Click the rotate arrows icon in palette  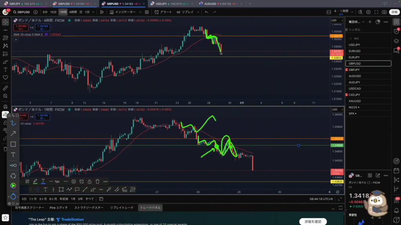click(x=13, y=176)
